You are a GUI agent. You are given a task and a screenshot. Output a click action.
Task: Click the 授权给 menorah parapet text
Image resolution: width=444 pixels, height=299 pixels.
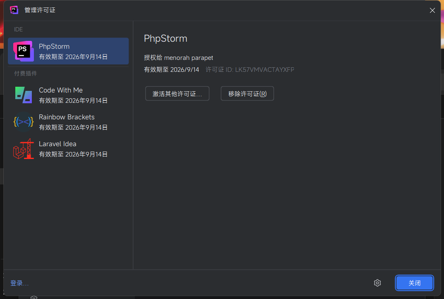179,58
